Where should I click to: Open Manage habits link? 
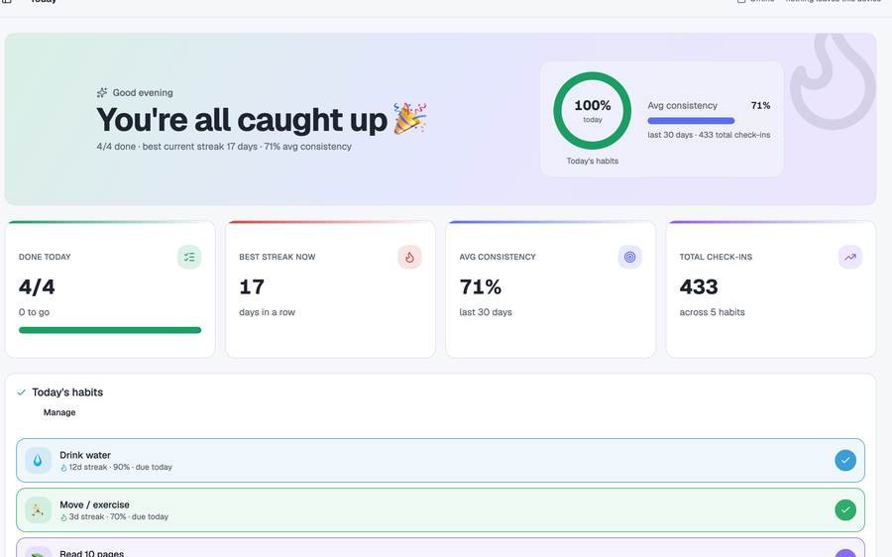[x=59, y=412]
